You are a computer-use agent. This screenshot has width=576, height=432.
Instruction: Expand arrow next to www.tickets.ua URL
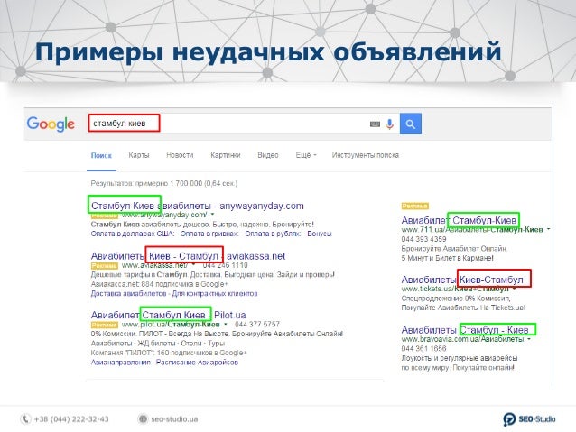pyautogui.click(x=515, y=289)
